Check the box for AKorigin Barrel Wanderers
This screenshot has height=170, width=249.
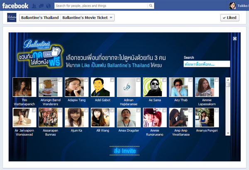(60, 80)
